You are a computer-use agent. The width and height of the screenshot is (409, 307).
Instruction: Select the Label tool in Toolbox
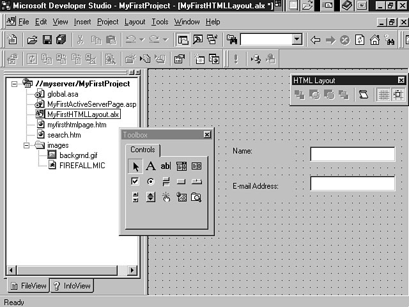point(151,166)
